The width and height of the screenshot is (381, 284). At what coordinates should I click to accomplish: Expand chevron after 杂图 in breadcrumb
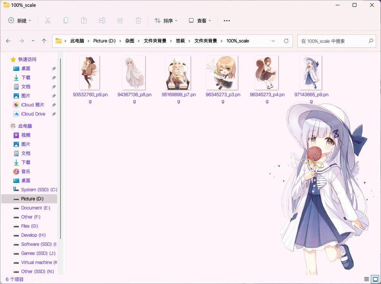pyautogui.click(x=139, y=41)
